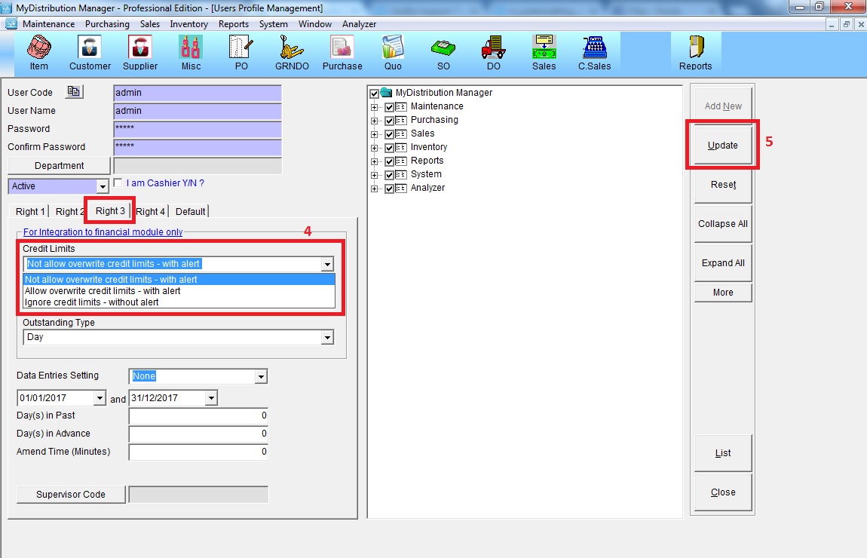Open the C.Sales cash register icon
Image resolution: width=867 pixels, height=558 pixels.
click(594, 52)
